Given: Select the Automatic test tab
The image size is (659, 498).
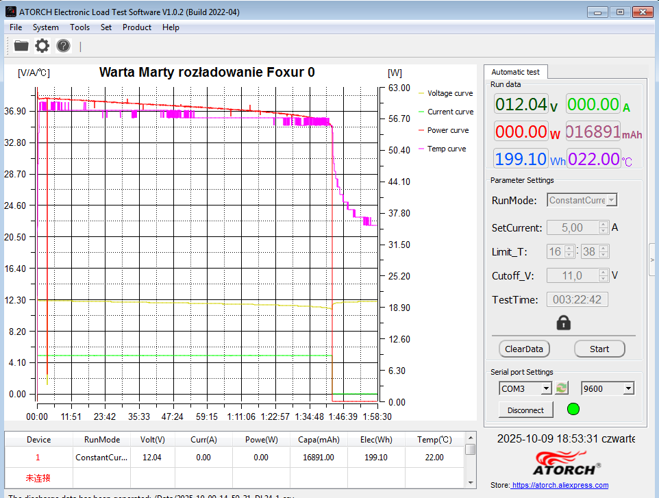Looking at the screenshot, I should 515,72.
